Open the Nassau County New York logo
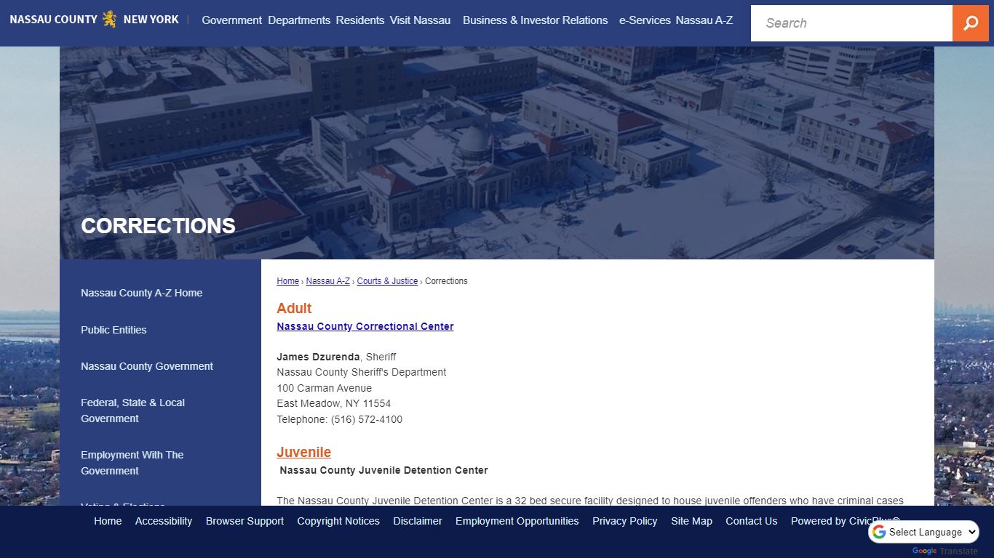The height and width of the screenshot is (558, 994). 95,19
